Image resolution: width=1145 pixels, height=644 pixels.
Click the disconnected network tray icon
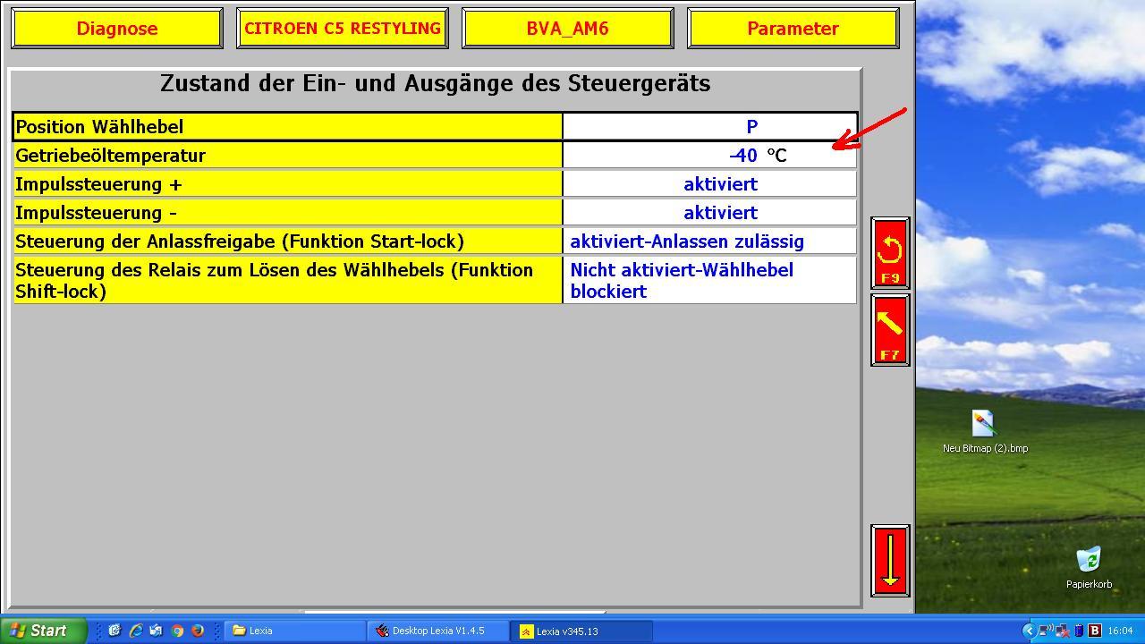coord(1062,631)
